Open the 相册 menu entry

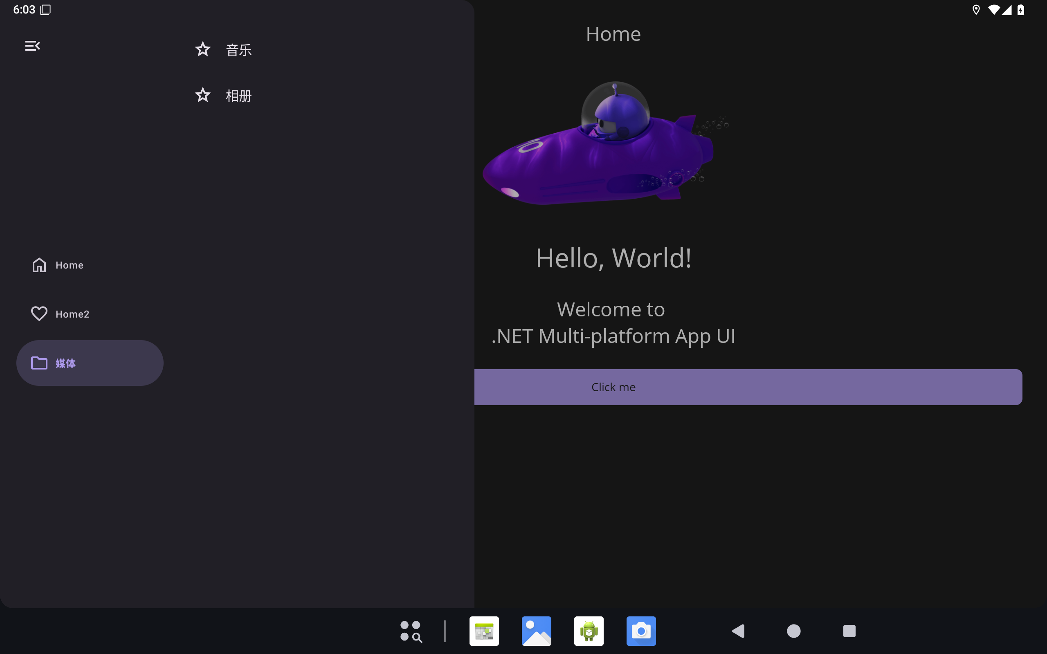[x=319, y=95]
